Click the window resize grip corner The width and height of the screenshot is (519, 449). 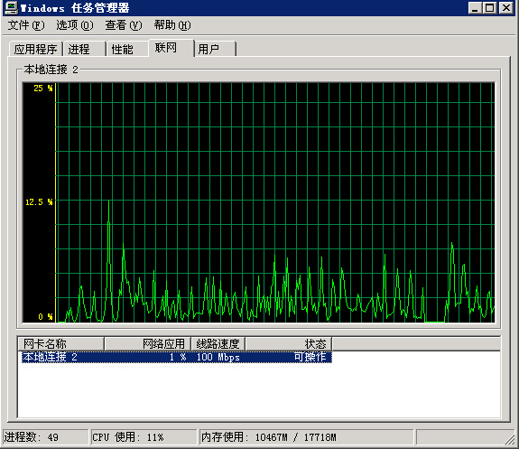pos(510,440)
